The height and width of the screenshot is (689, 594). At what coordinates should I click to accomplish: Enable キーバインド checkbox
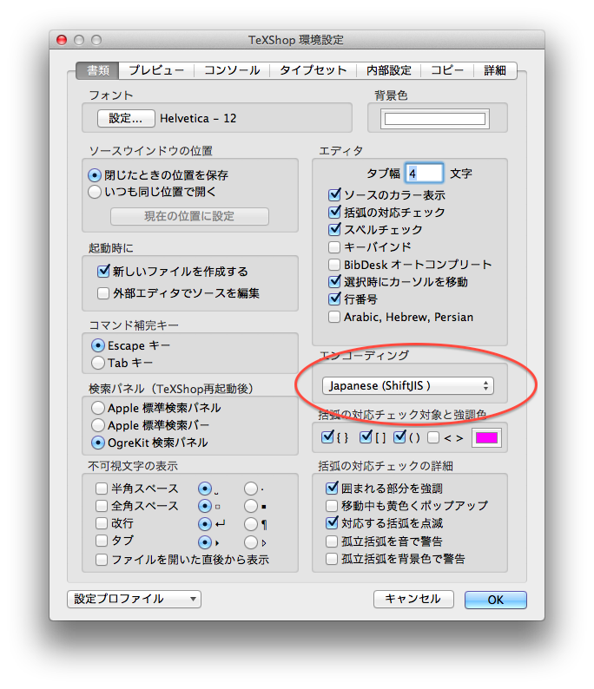click(334, 247)
